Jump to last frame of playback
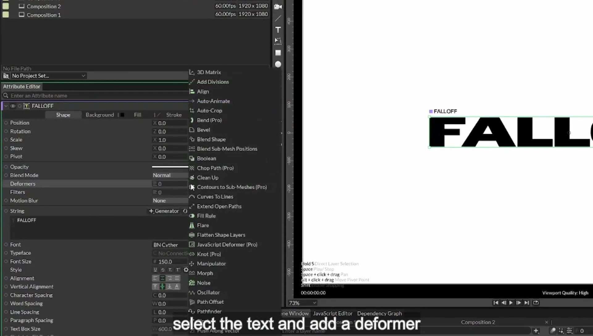Image resolution: width=593 pixels, height=336 pixels. click(527, 303)
